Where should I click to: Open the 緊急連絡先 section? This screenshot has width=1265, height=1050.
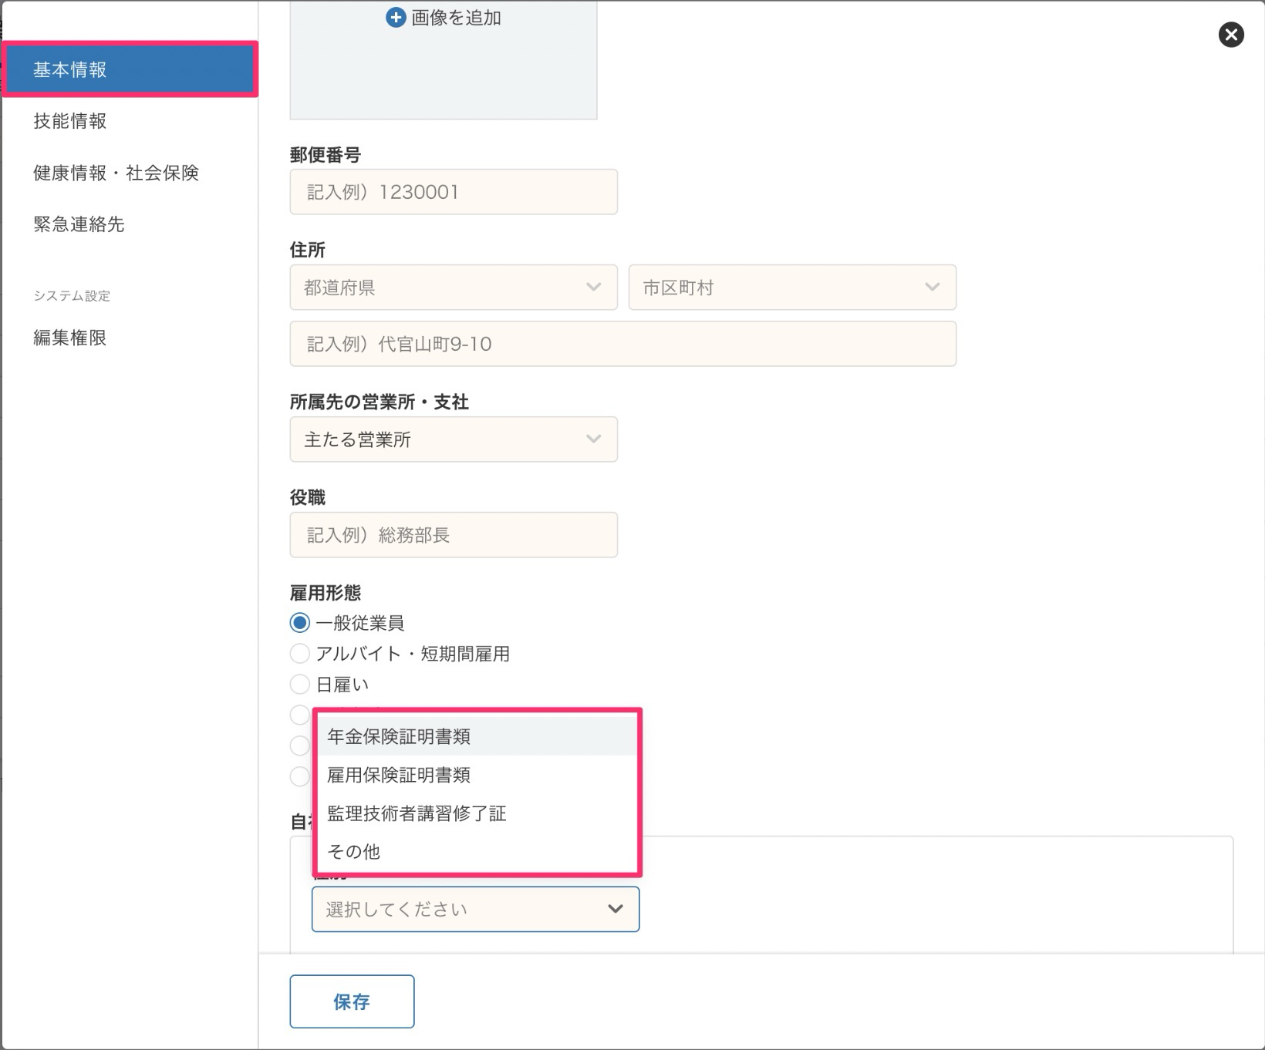[x=79, y=224]
